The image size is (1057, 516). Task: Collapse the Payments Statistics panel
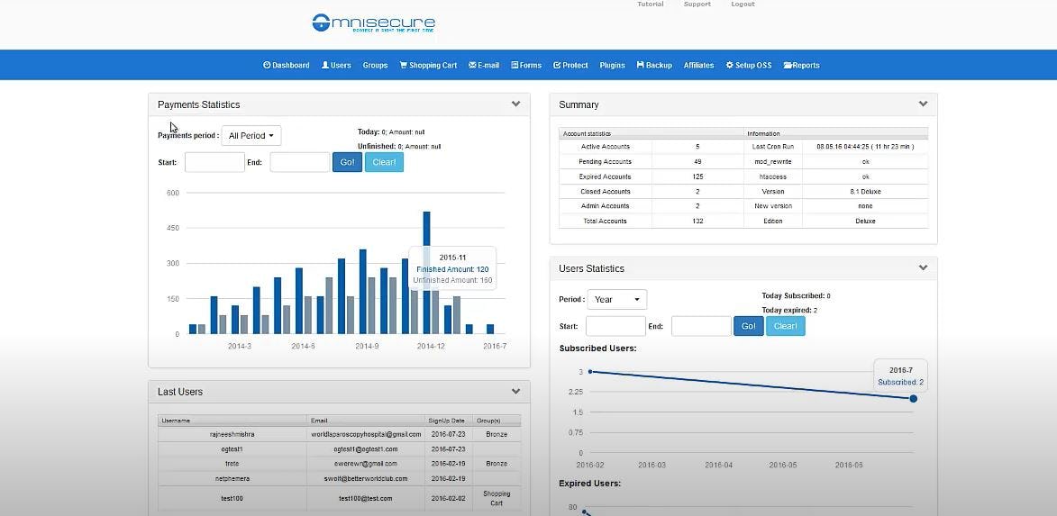[x=515, y=104]
